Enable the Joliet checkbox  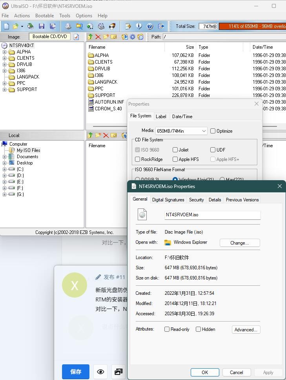coord(175,150)
